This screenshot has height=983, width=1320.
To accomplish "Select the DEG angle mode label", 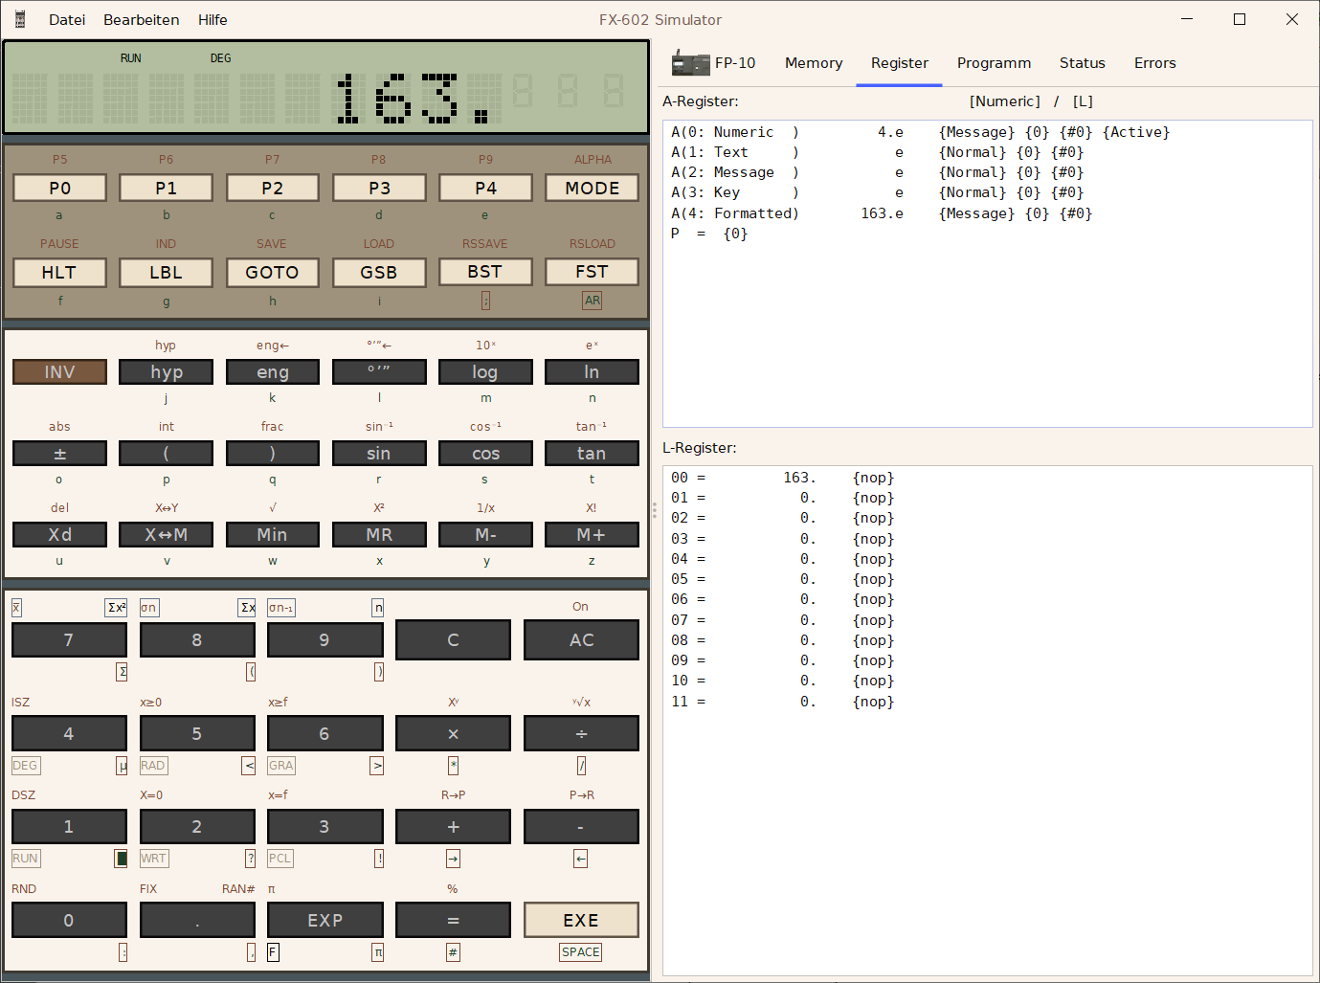I will [x=25, y=766].
